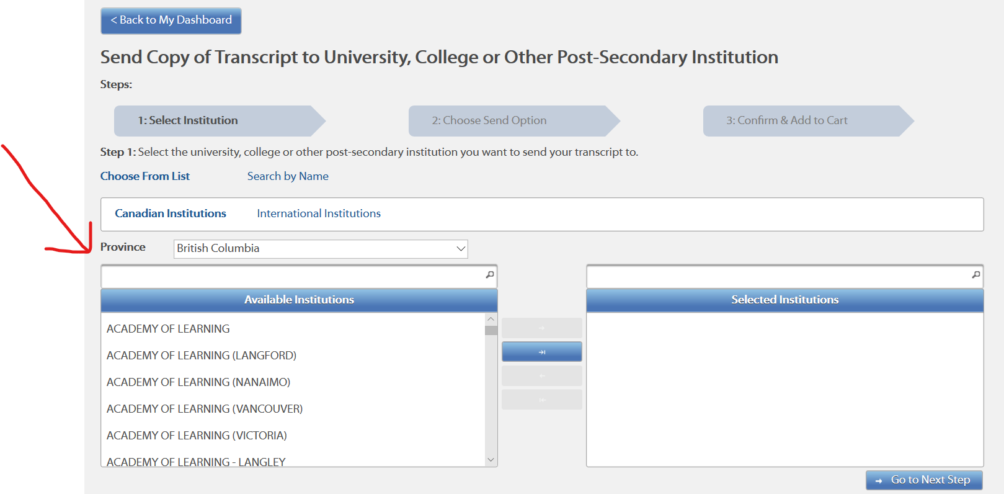
Task: Open the Province dropdown showing British Columbia
Action: pos(321,249)
